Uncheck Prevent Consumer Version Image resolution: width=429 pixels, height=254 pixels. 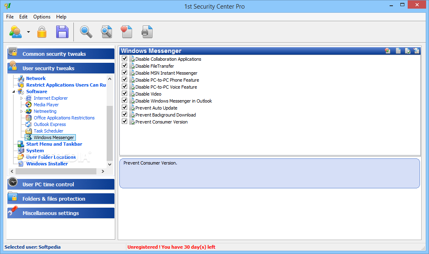pyautogui.click(x=125, y=121)
